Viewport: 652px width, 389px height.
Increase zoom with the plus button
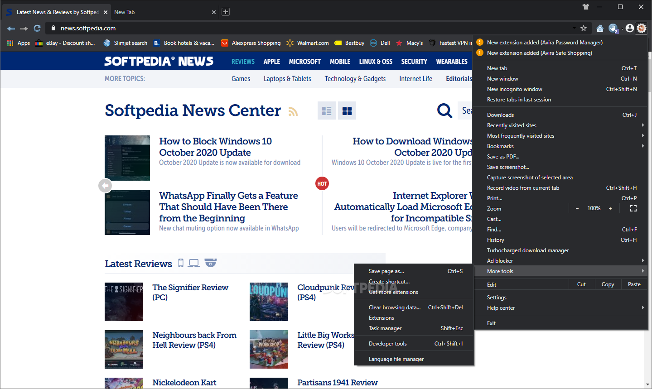(610, 208)
